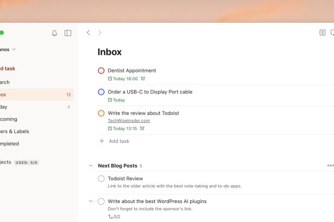
Task: Mark Todoist Review as done
Action: (x=101, y=179)
